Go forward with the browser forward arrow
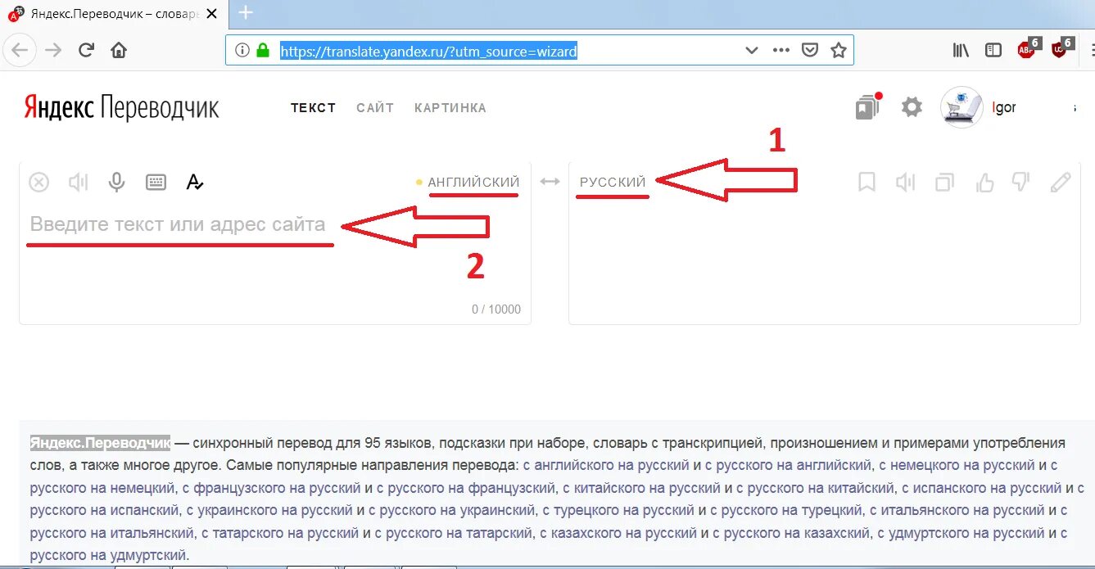Screen dimensions: 1095x569 click(54, 50)
